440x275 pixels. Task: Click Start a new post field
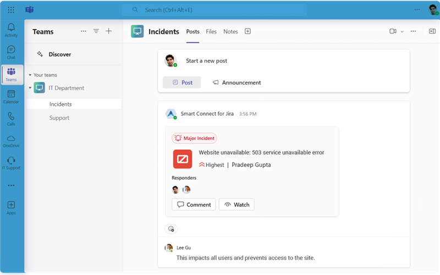click(x=207, y=61)
